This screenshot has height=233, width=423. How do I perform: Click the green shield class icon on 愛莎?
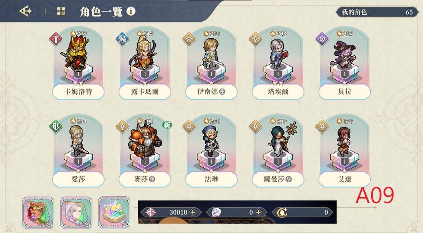(x=56, y=126)
